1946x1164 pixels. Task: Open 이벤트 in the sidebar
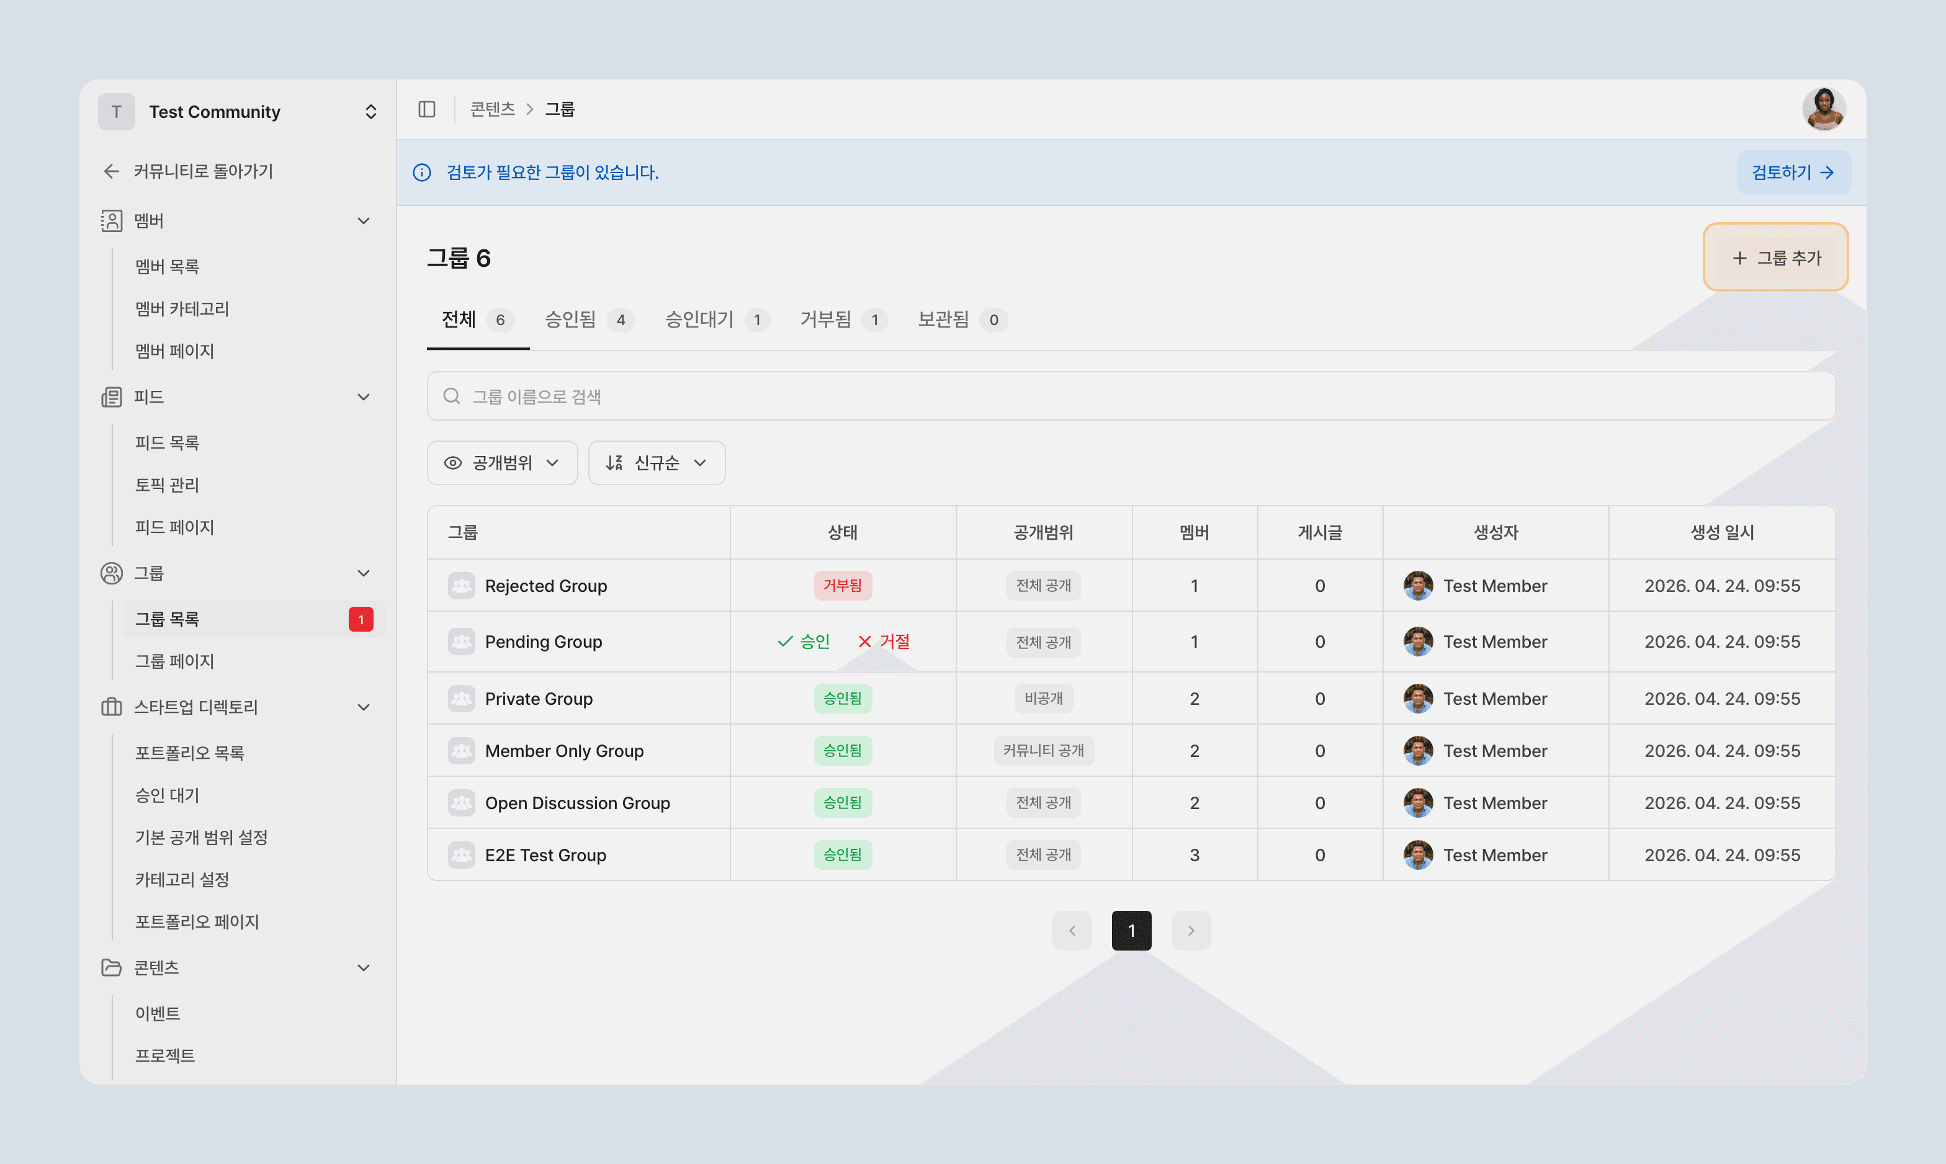157,1013
